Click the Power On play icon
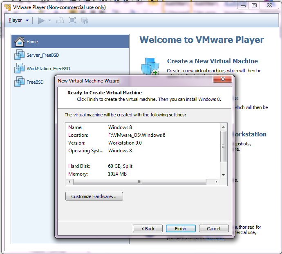282x254 pixels. [41, 20]
